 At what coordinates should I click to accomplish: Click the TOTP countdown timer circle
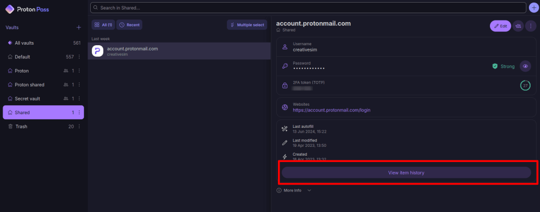(x=525, y=86)
